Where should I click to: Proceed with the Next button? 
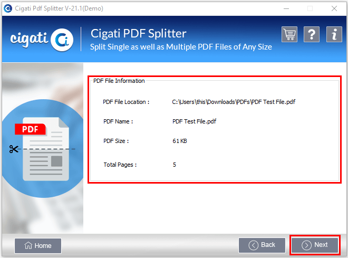(315, 245)
